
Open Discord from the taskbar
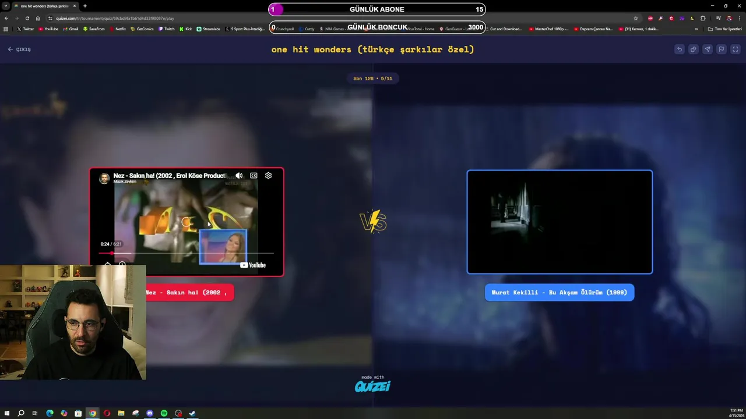[150, 413]
